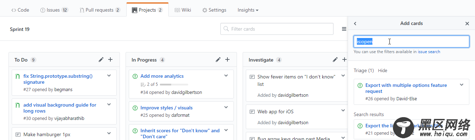Image resolution: width=475 pixels, height=140 pixels.
Task: Add a card to To Do column
Action: pos(110,60)
